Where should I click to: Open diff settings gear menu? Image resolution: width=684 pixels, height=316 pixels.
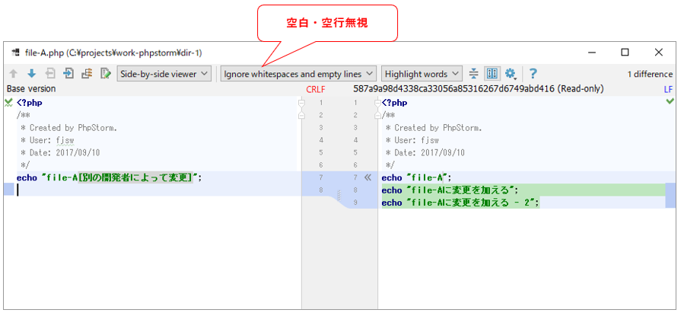[511, 74]
